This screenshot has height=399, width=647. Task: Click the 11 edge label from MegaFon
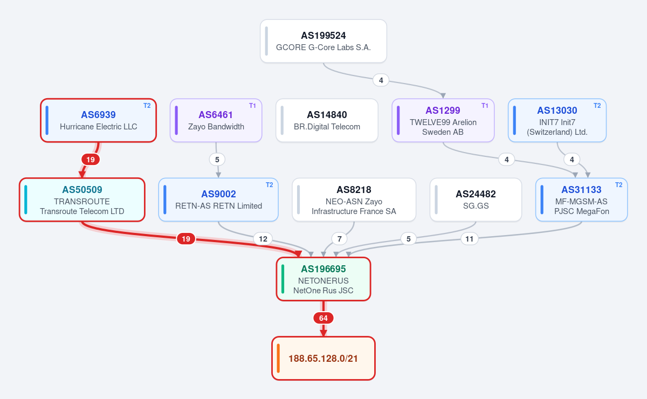(470, 239)
